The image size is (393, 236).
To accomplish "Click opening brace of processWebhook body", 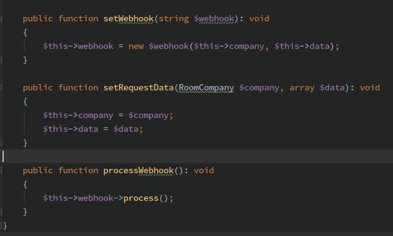I will 25,185.
